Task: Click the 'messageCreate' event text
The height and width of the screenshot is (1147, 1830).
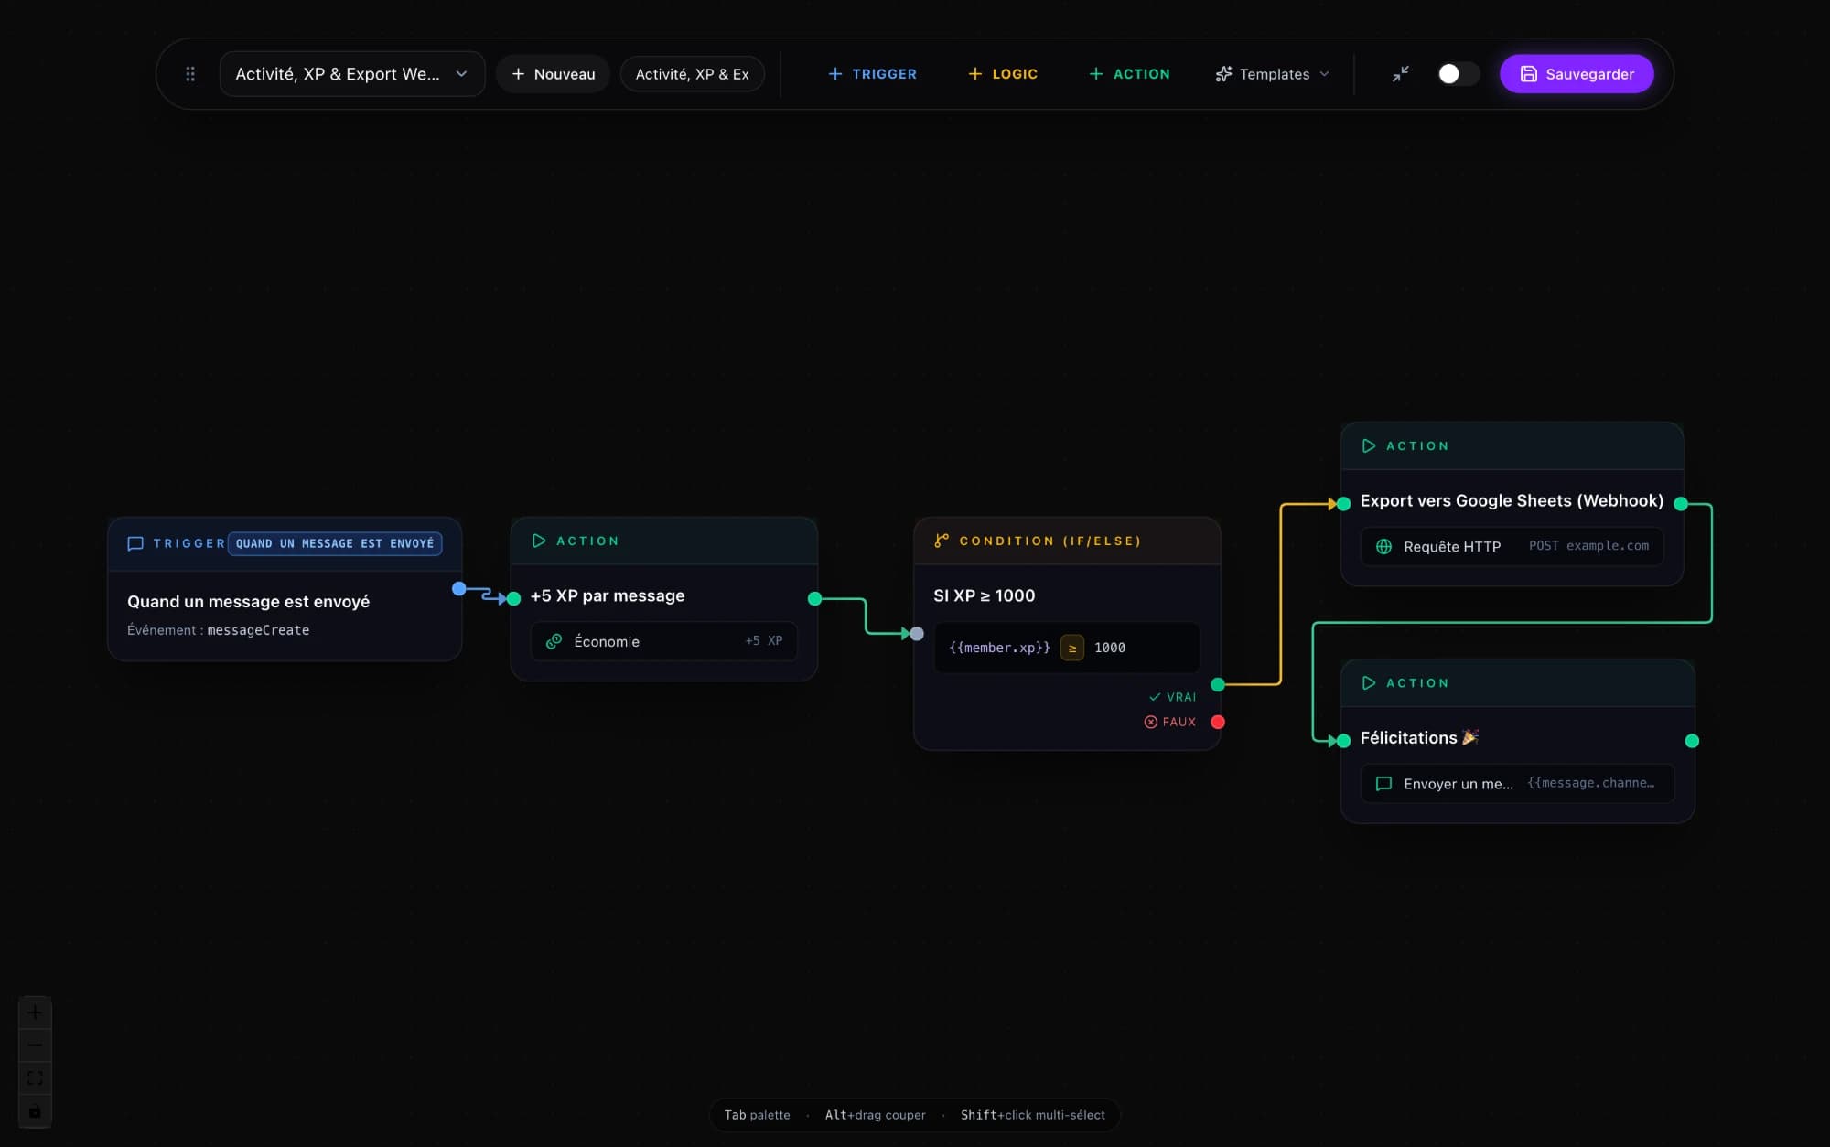Action: [258, 630]
